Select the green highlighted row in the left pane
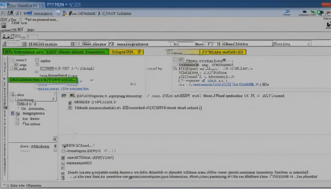This screenshot has height=189, width=331. pyautogui.click(x=43, y=79)
